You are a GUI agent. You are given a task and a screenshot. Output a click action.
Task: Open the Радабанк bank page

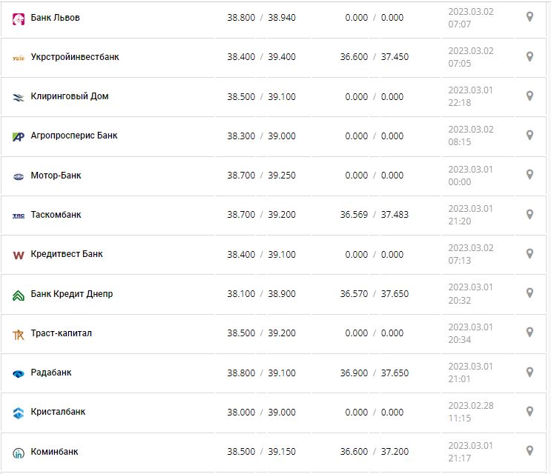(x=51, y=373)
